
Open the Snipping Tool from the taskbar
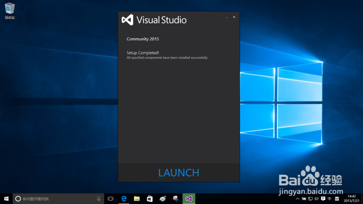176,199
